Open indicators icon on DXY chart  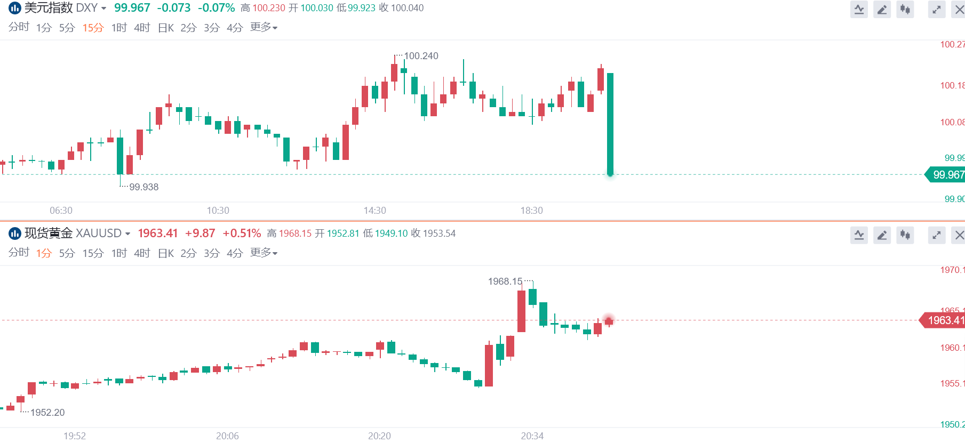(859, 10)
